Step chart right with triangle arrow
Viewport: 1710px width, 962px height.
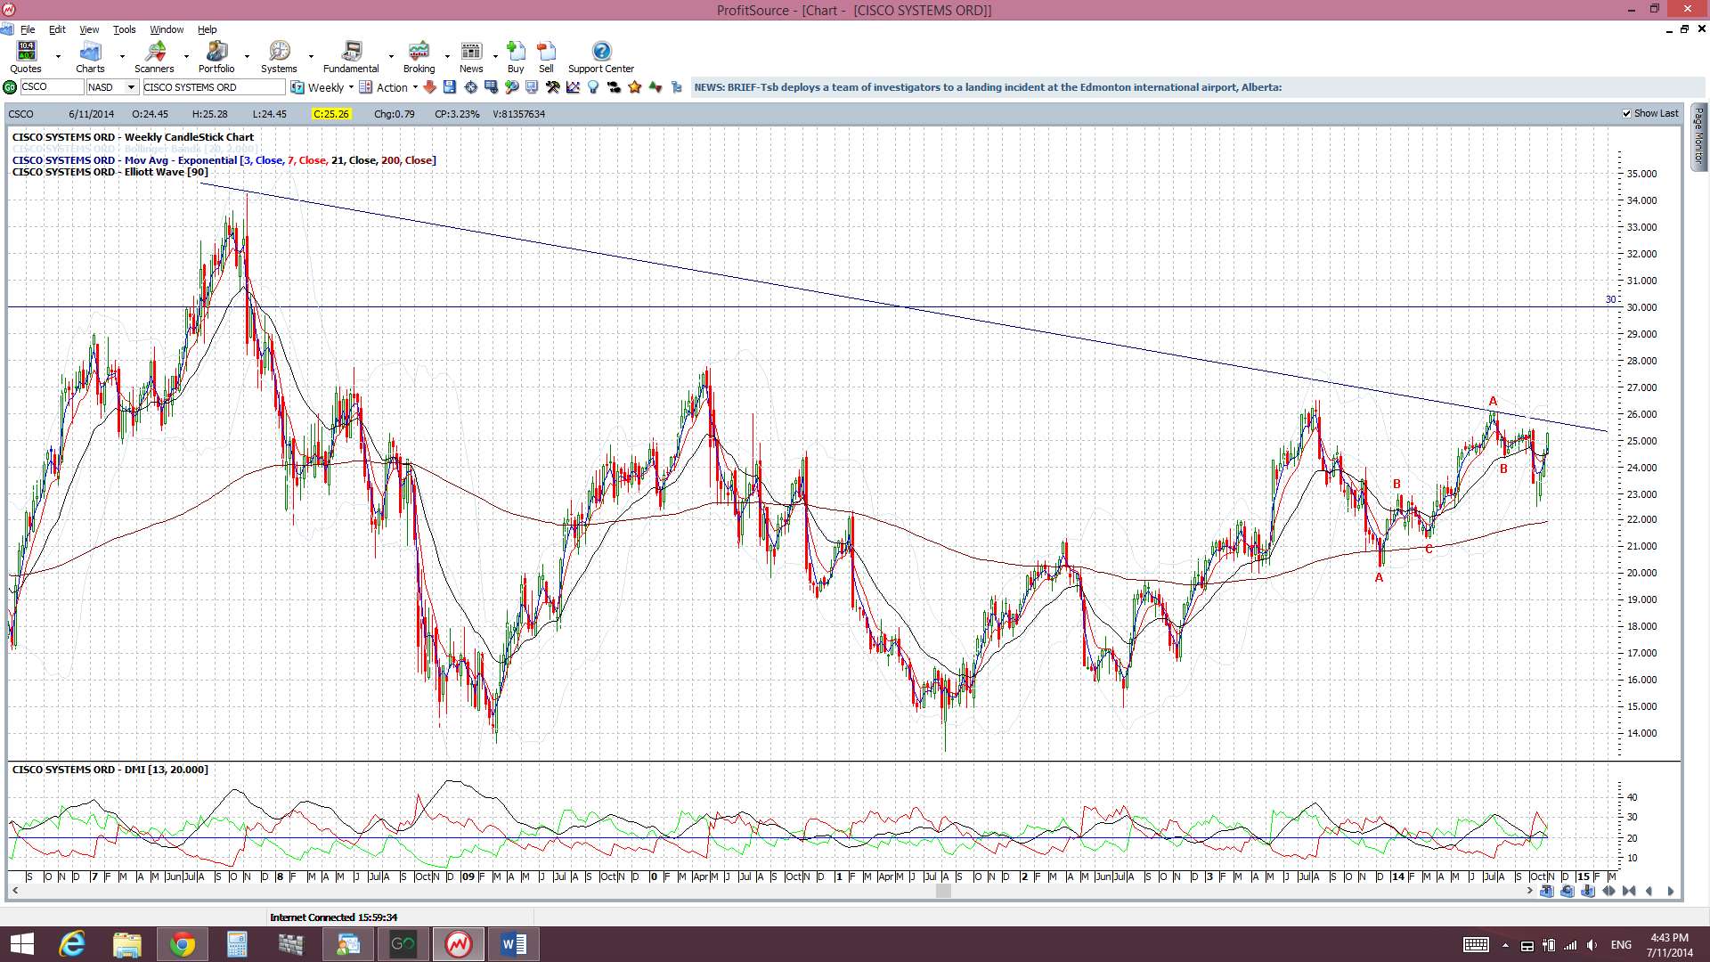(x=1671, y=891)
